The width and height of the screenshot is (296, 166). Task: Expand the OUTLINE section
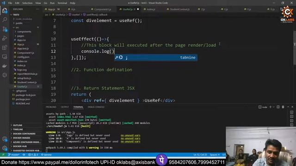[18, 125]
